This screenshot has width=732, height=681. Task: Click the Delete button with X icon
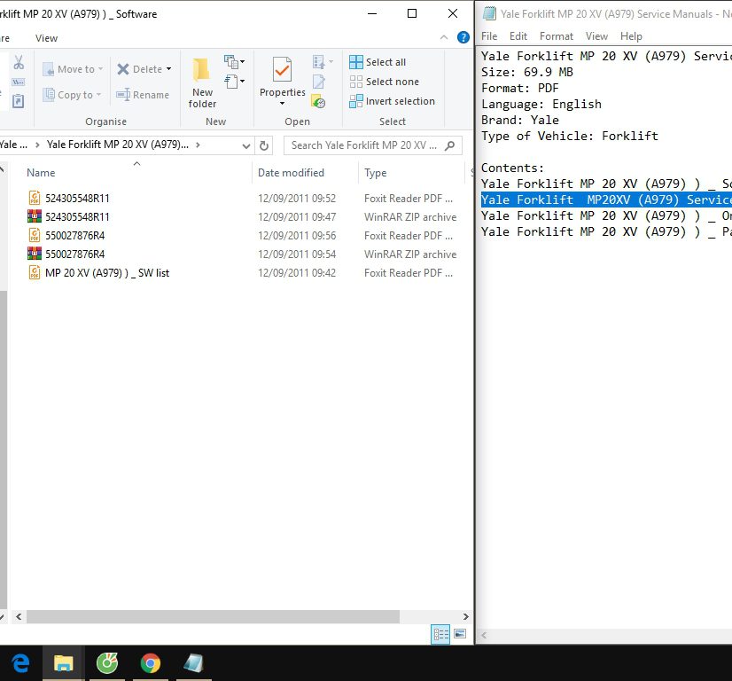click(139, 69)
